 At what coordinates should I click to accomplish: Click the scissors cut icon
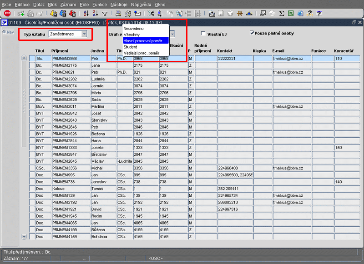tap(151, 14)
